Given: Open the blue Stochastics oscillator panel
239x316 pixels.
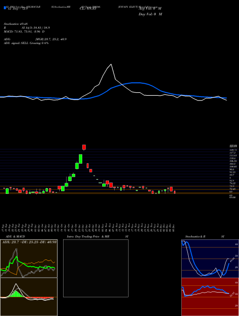Looking at the screenshot, I should [x=210, y=259].
